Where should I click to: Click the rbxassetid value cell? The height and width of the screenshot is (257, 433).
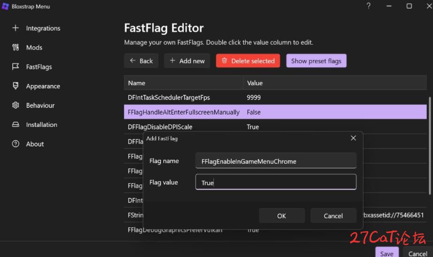394,215
